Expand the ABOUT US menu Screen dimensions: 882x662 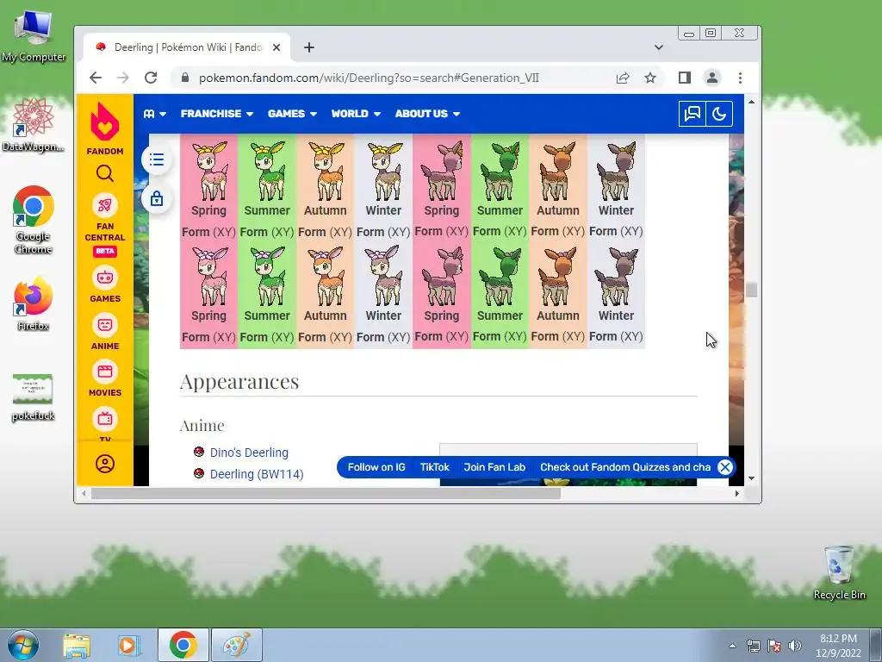tap(427, 114)
